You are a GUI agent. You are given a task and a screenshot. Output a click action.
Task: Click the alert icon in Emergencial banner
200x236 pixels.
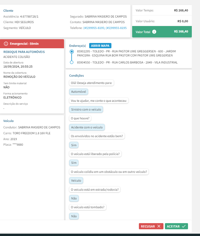point(6,44)
